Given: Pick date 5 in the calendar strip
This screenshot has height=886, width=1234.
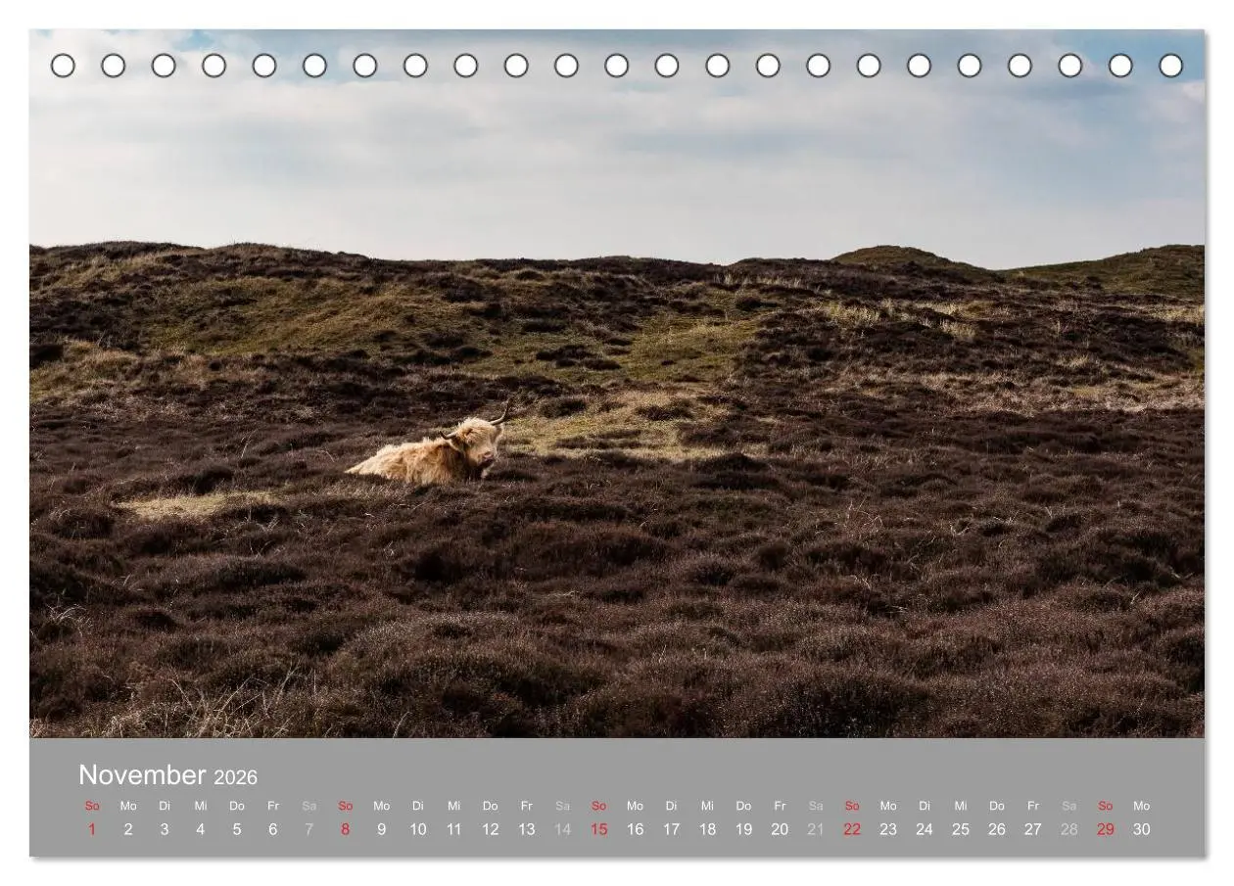Looking at the screenshot, I should tap(237, 829).
